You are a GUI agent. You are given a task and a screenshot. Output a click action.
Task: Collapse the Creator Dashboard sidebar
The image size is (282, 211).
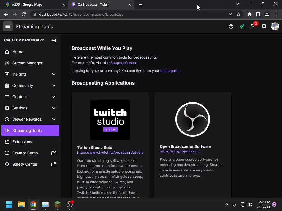coord(54,40)
